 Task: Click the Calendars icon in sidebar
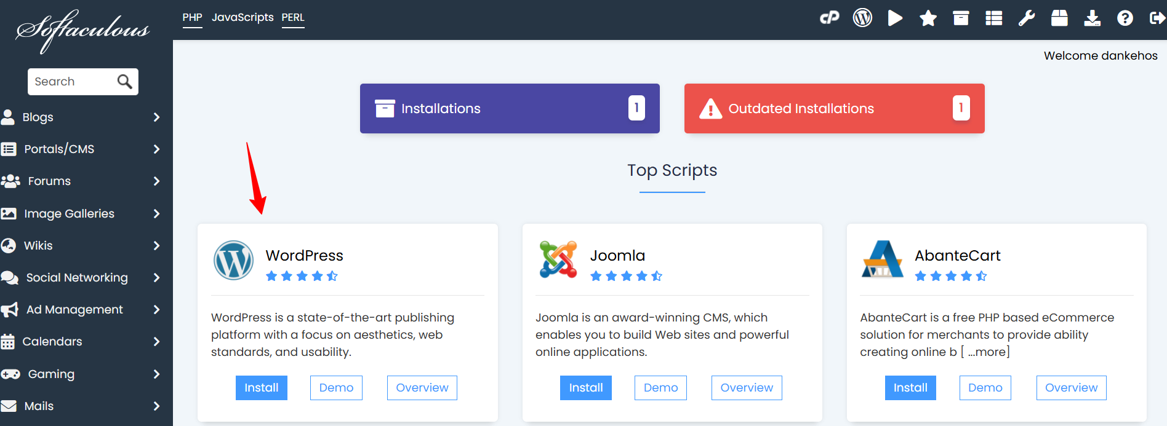pos(8,342)
